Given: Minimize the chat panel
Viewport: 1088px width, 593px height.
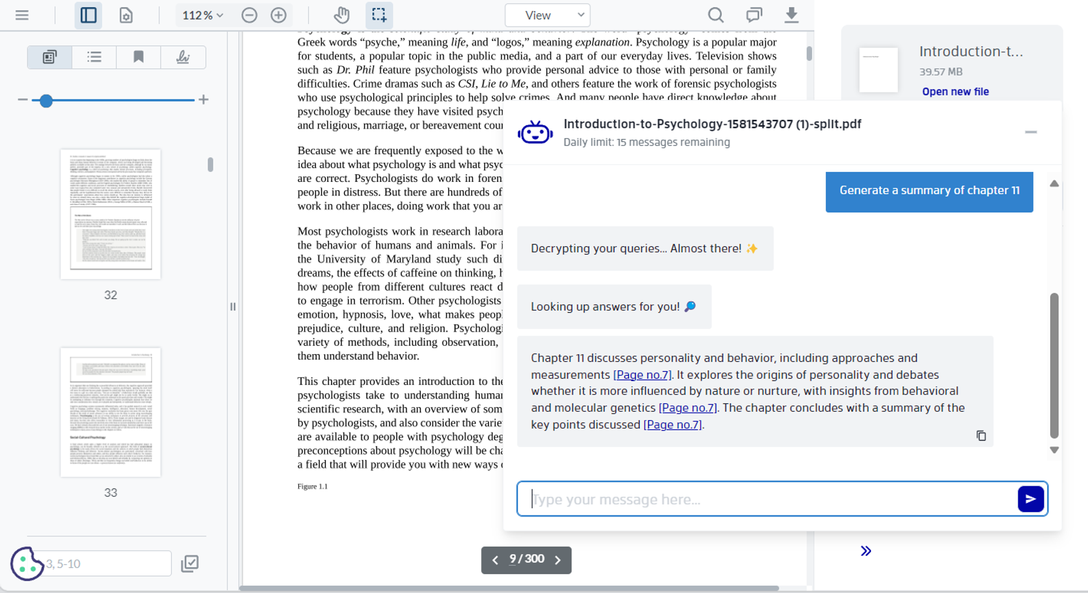Looking at the screenshot, I should (1031, 132).
